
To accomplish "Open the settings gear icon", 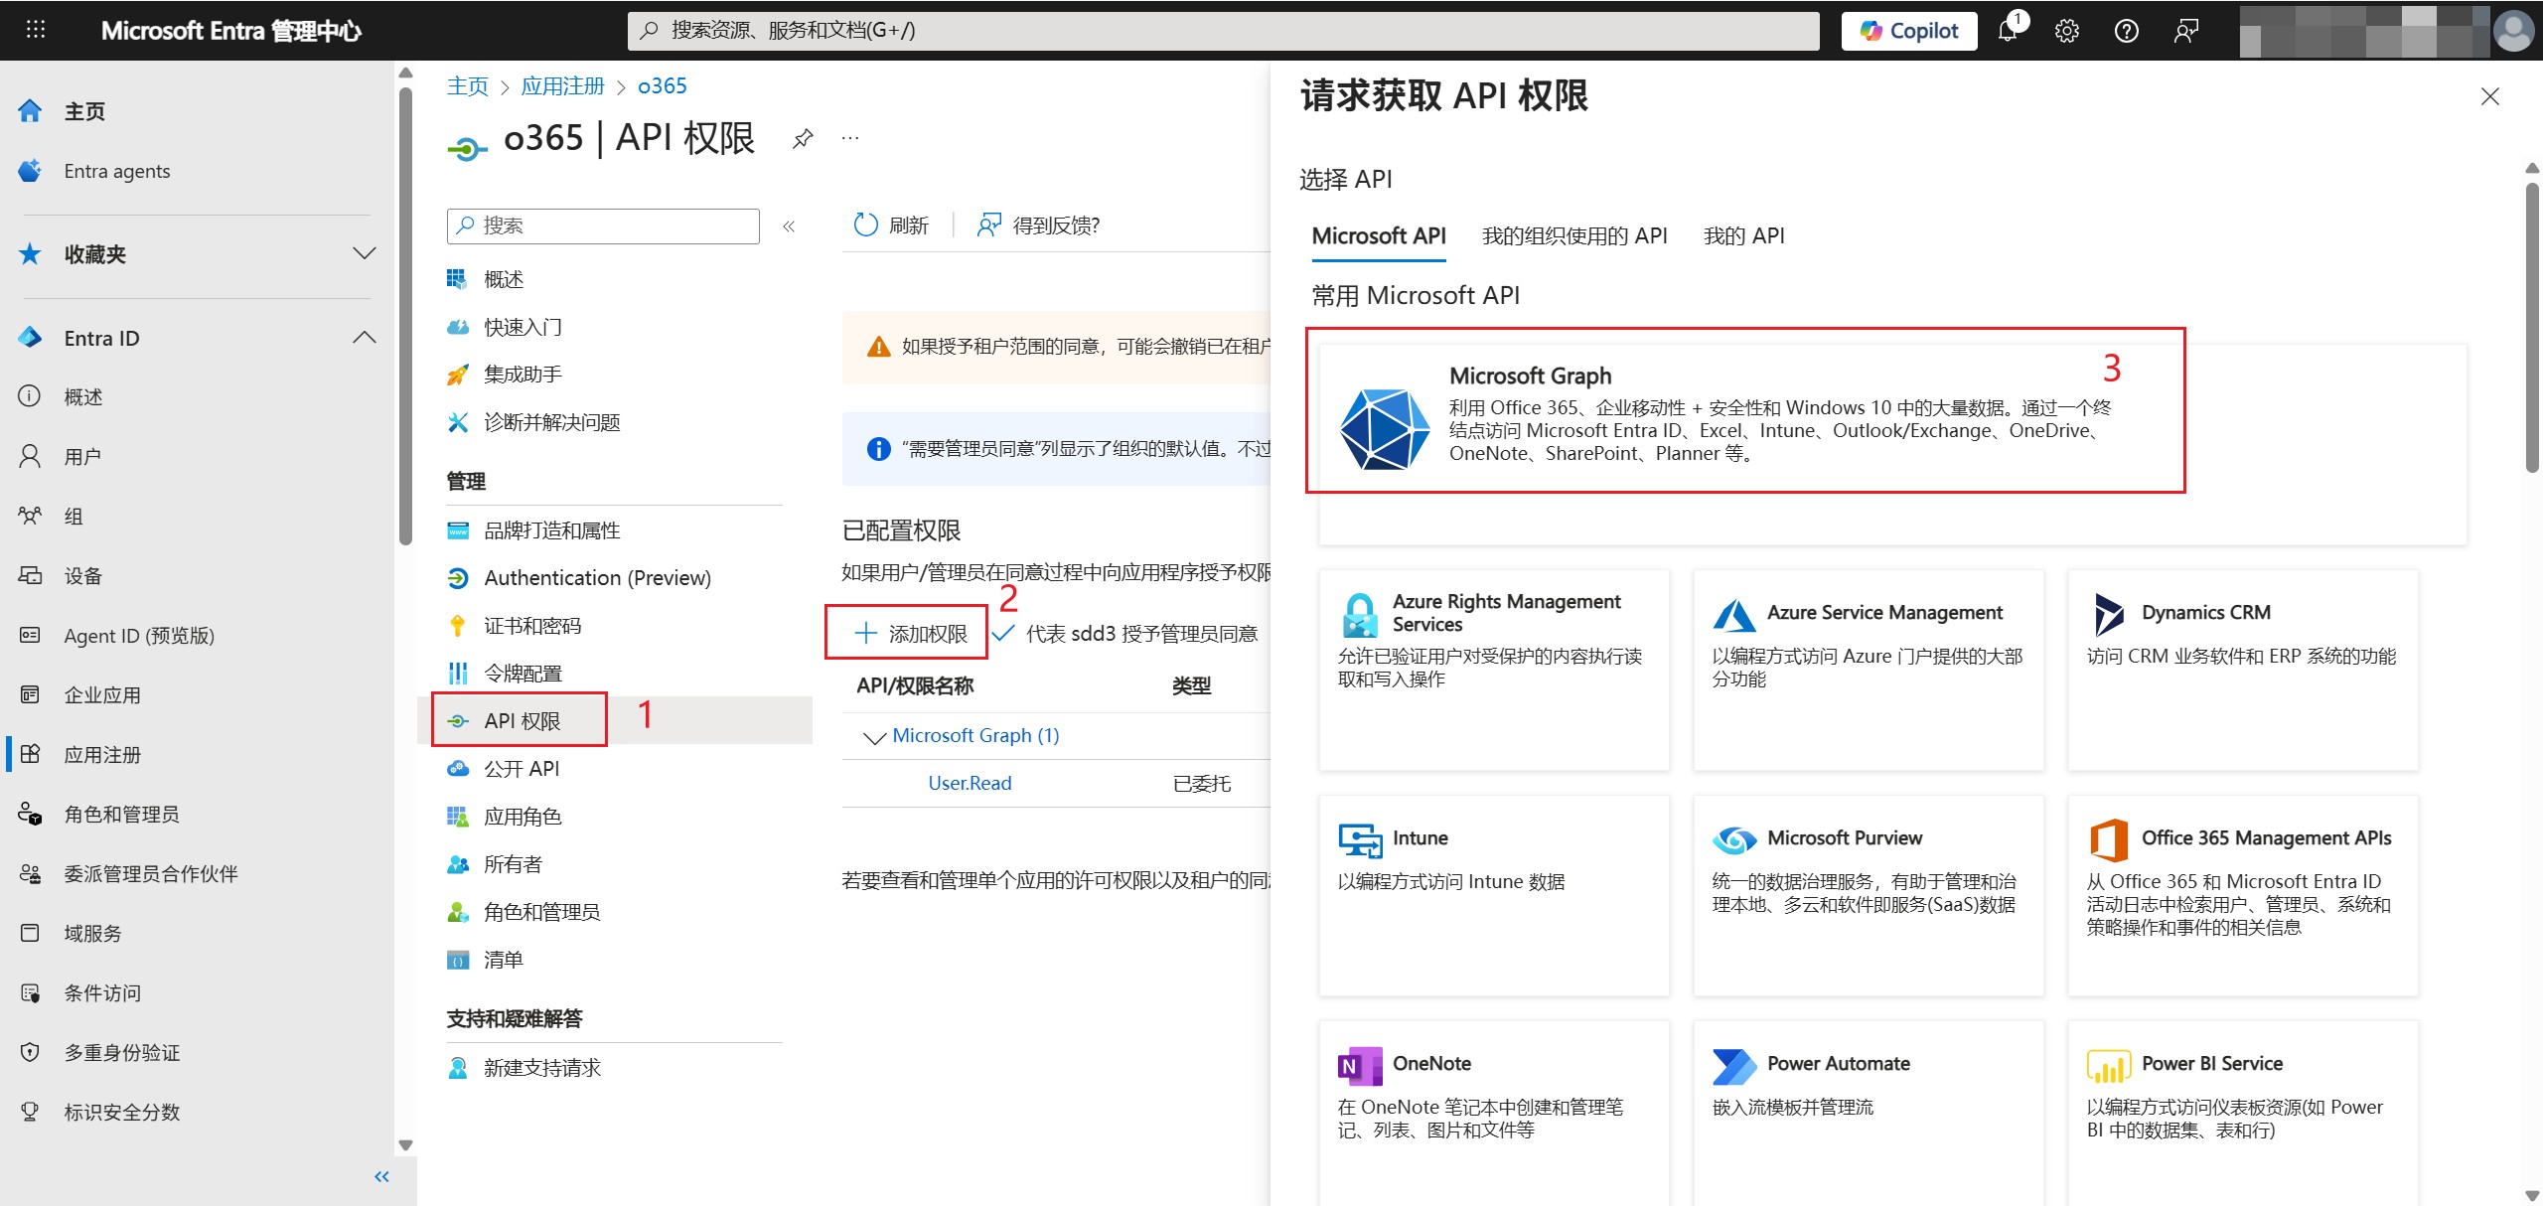I will click(2067, 31).
